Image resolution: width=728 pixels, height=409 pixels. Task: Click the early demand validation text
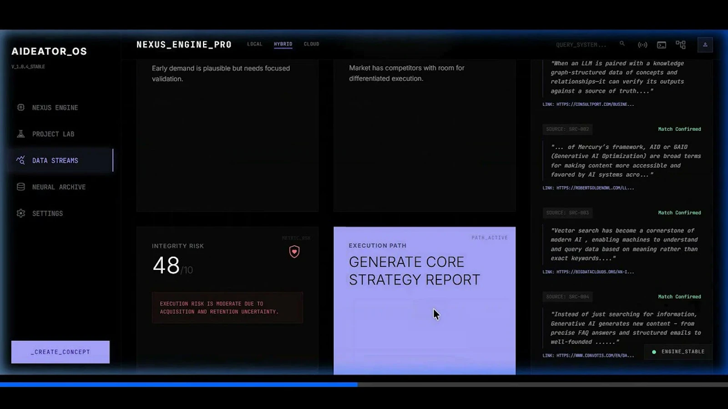(221, 74)
